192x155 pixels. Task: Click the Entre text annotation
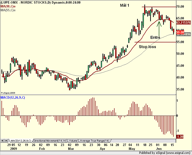pyautogui.click(x=155, y=37)
